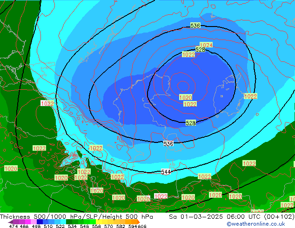
Task: Click the legend value 474
Action: click(13, 226)
